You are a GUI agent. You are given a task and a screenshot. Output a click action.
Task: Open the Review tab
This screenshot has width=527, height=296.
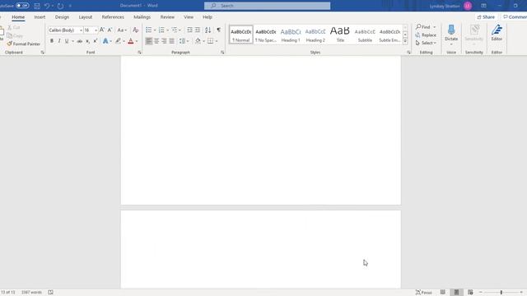(x=167, y=16)
